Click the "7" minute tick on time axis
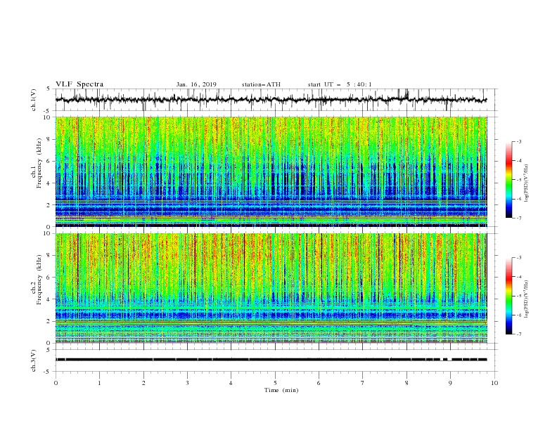 click(x=363, y=383)
